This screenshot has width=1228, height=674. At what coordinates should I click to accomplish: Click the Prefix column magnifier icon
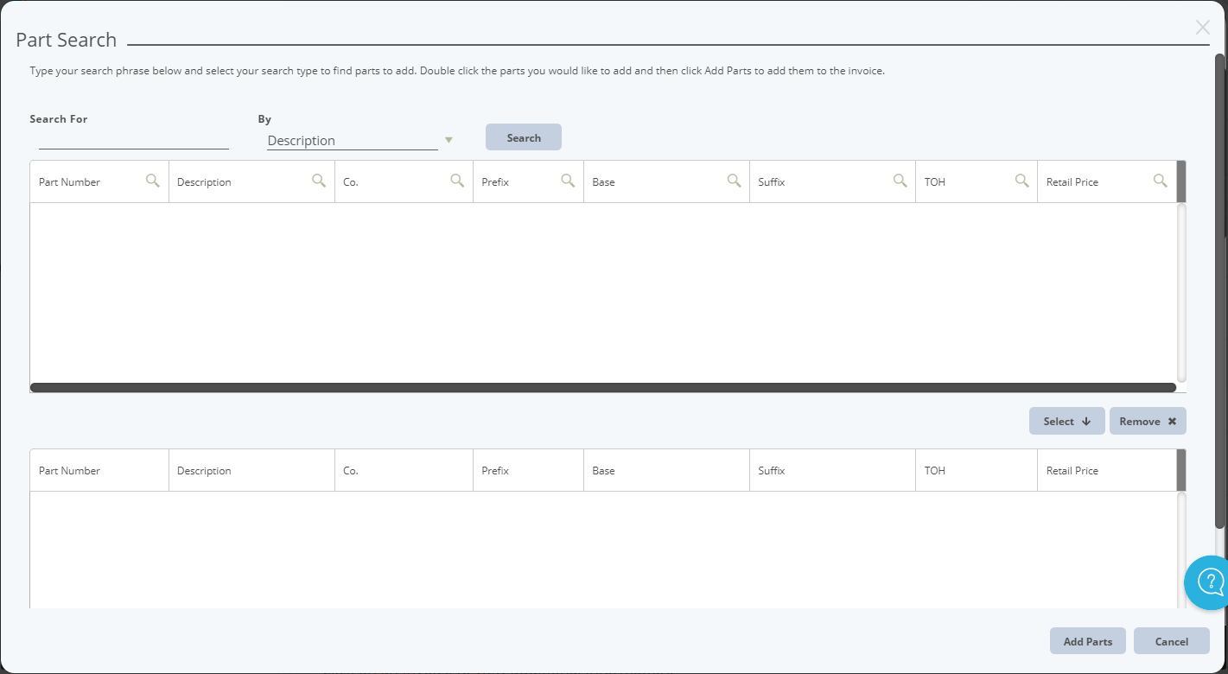[568, 181]
